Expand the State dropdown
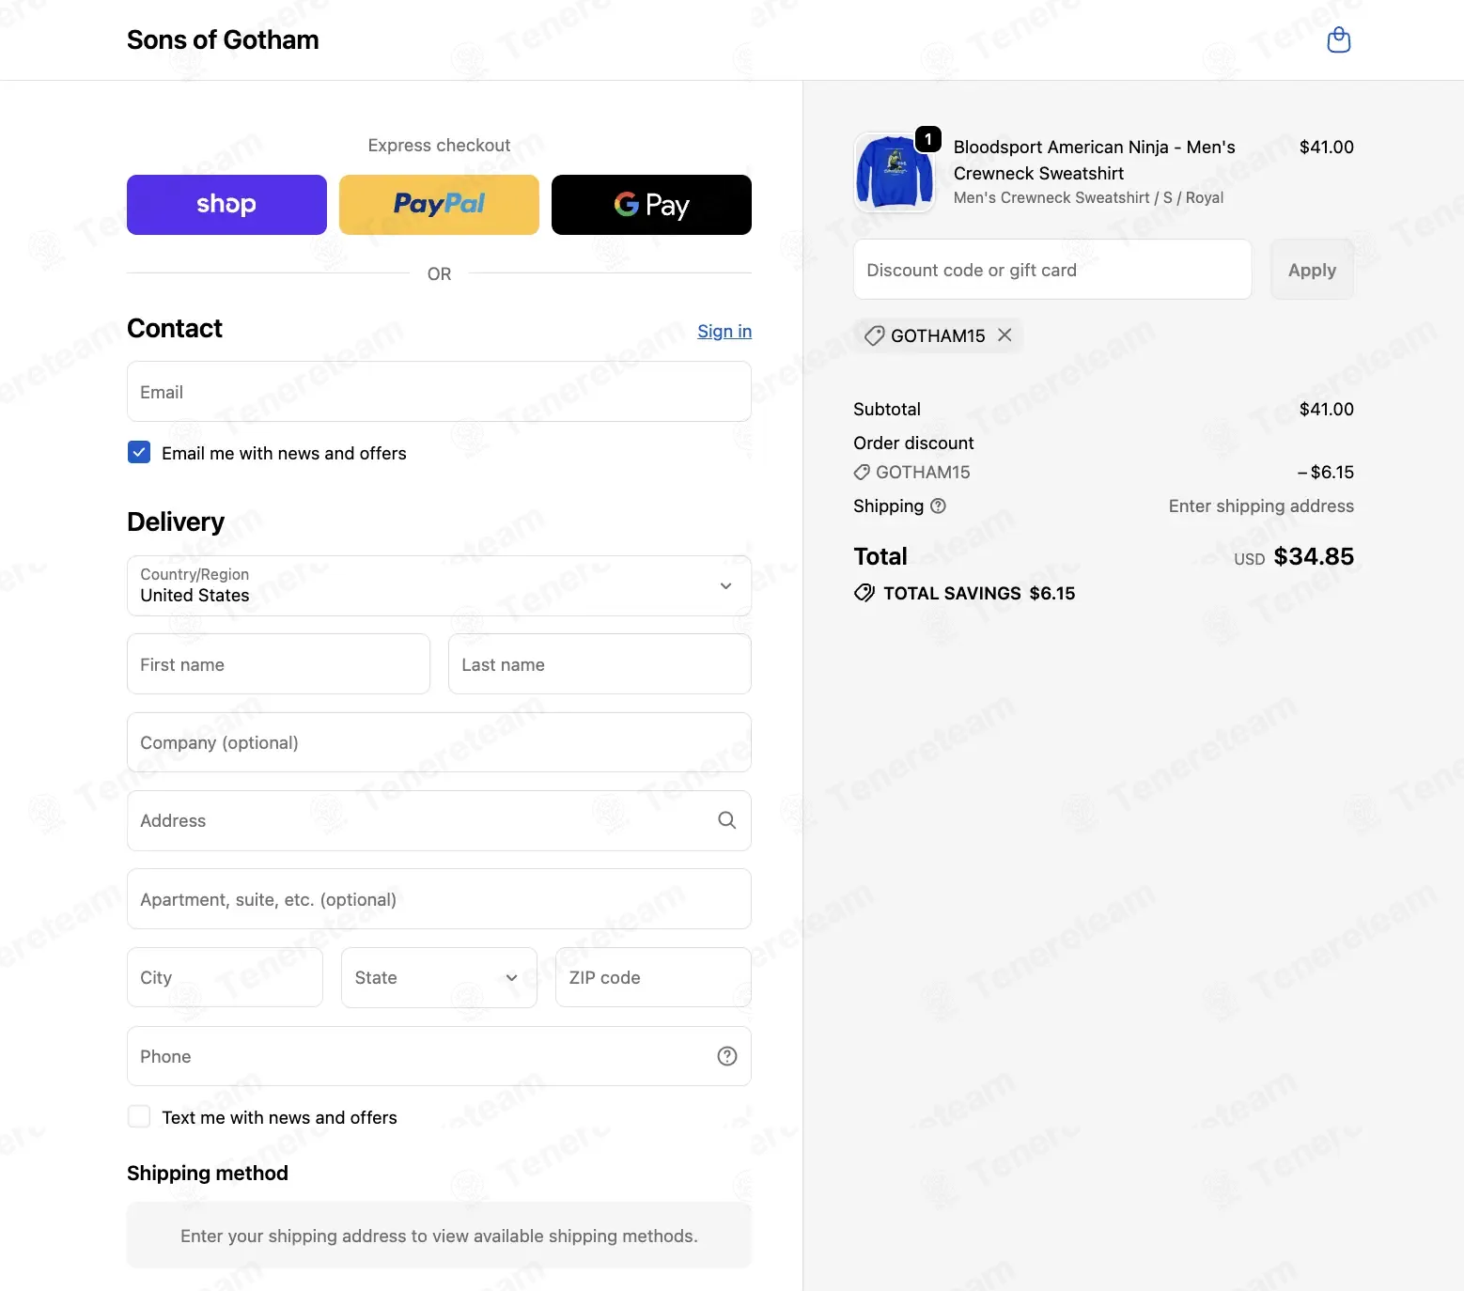 coord(439,977)
